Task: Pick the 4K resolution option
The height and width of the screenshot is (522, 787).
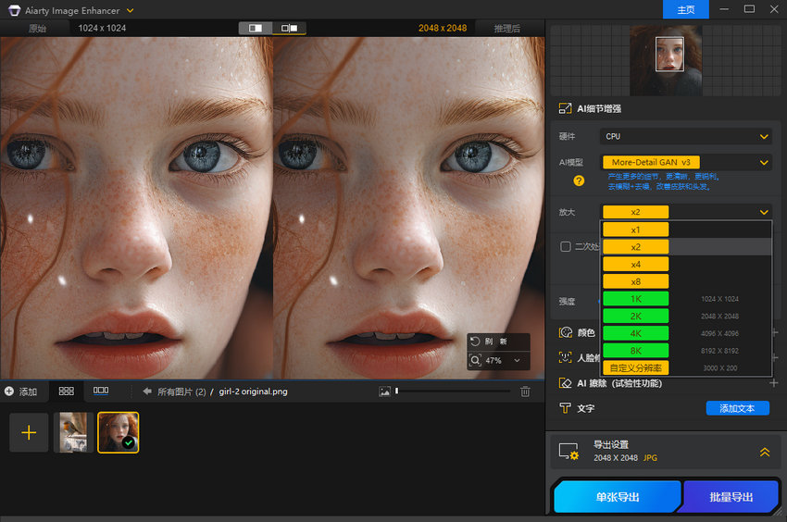Action: click(x=635, y=333)
